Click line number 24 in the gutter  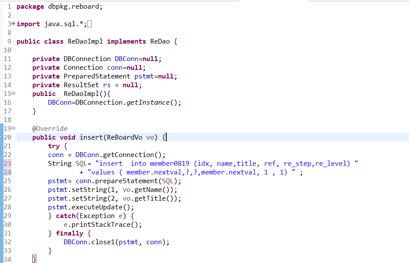point(7,172)
